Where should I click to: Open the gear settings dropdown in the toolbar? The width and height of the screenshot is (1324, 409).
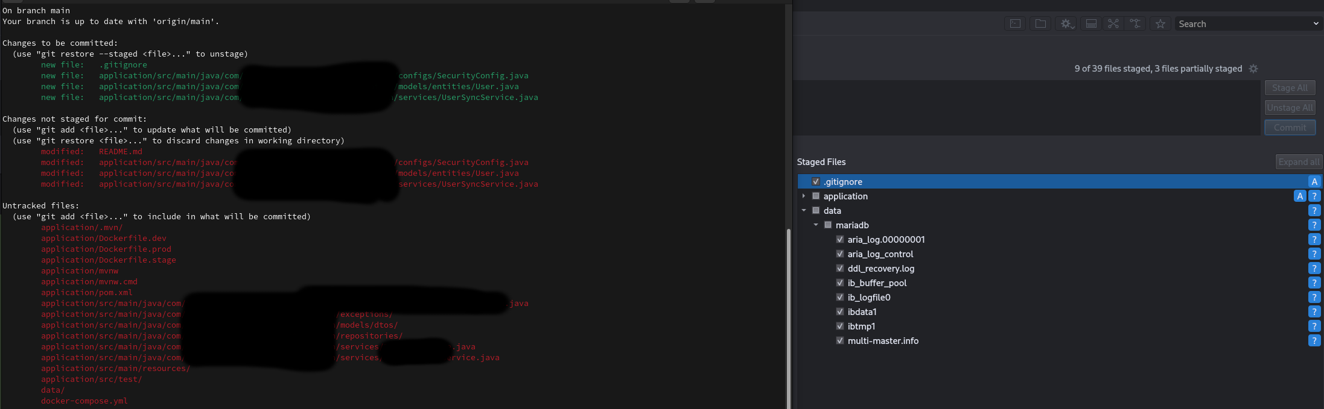point(1067,23)
